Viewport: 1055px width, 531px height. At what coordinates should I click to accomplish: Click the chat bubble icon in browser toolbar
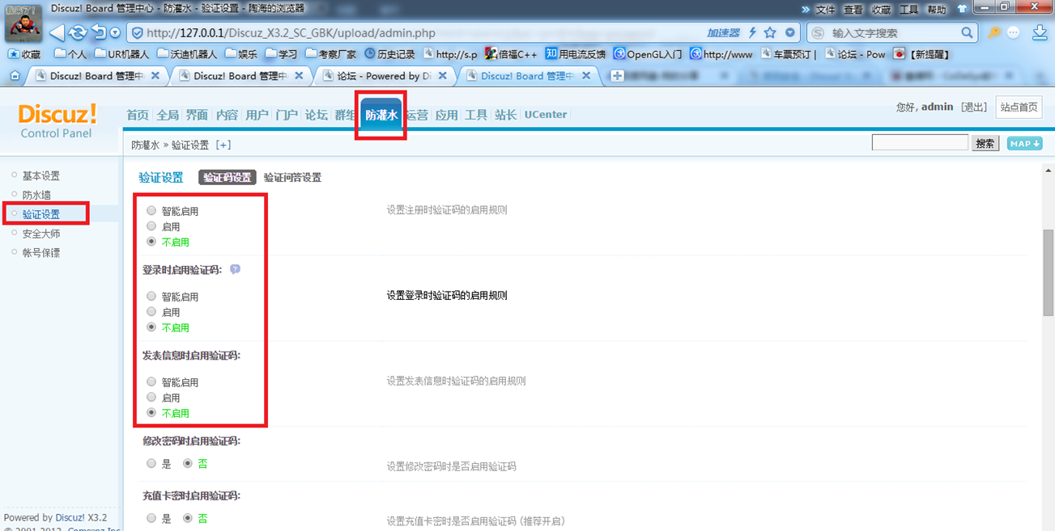pyautogui.click(x=1013, y=33)
